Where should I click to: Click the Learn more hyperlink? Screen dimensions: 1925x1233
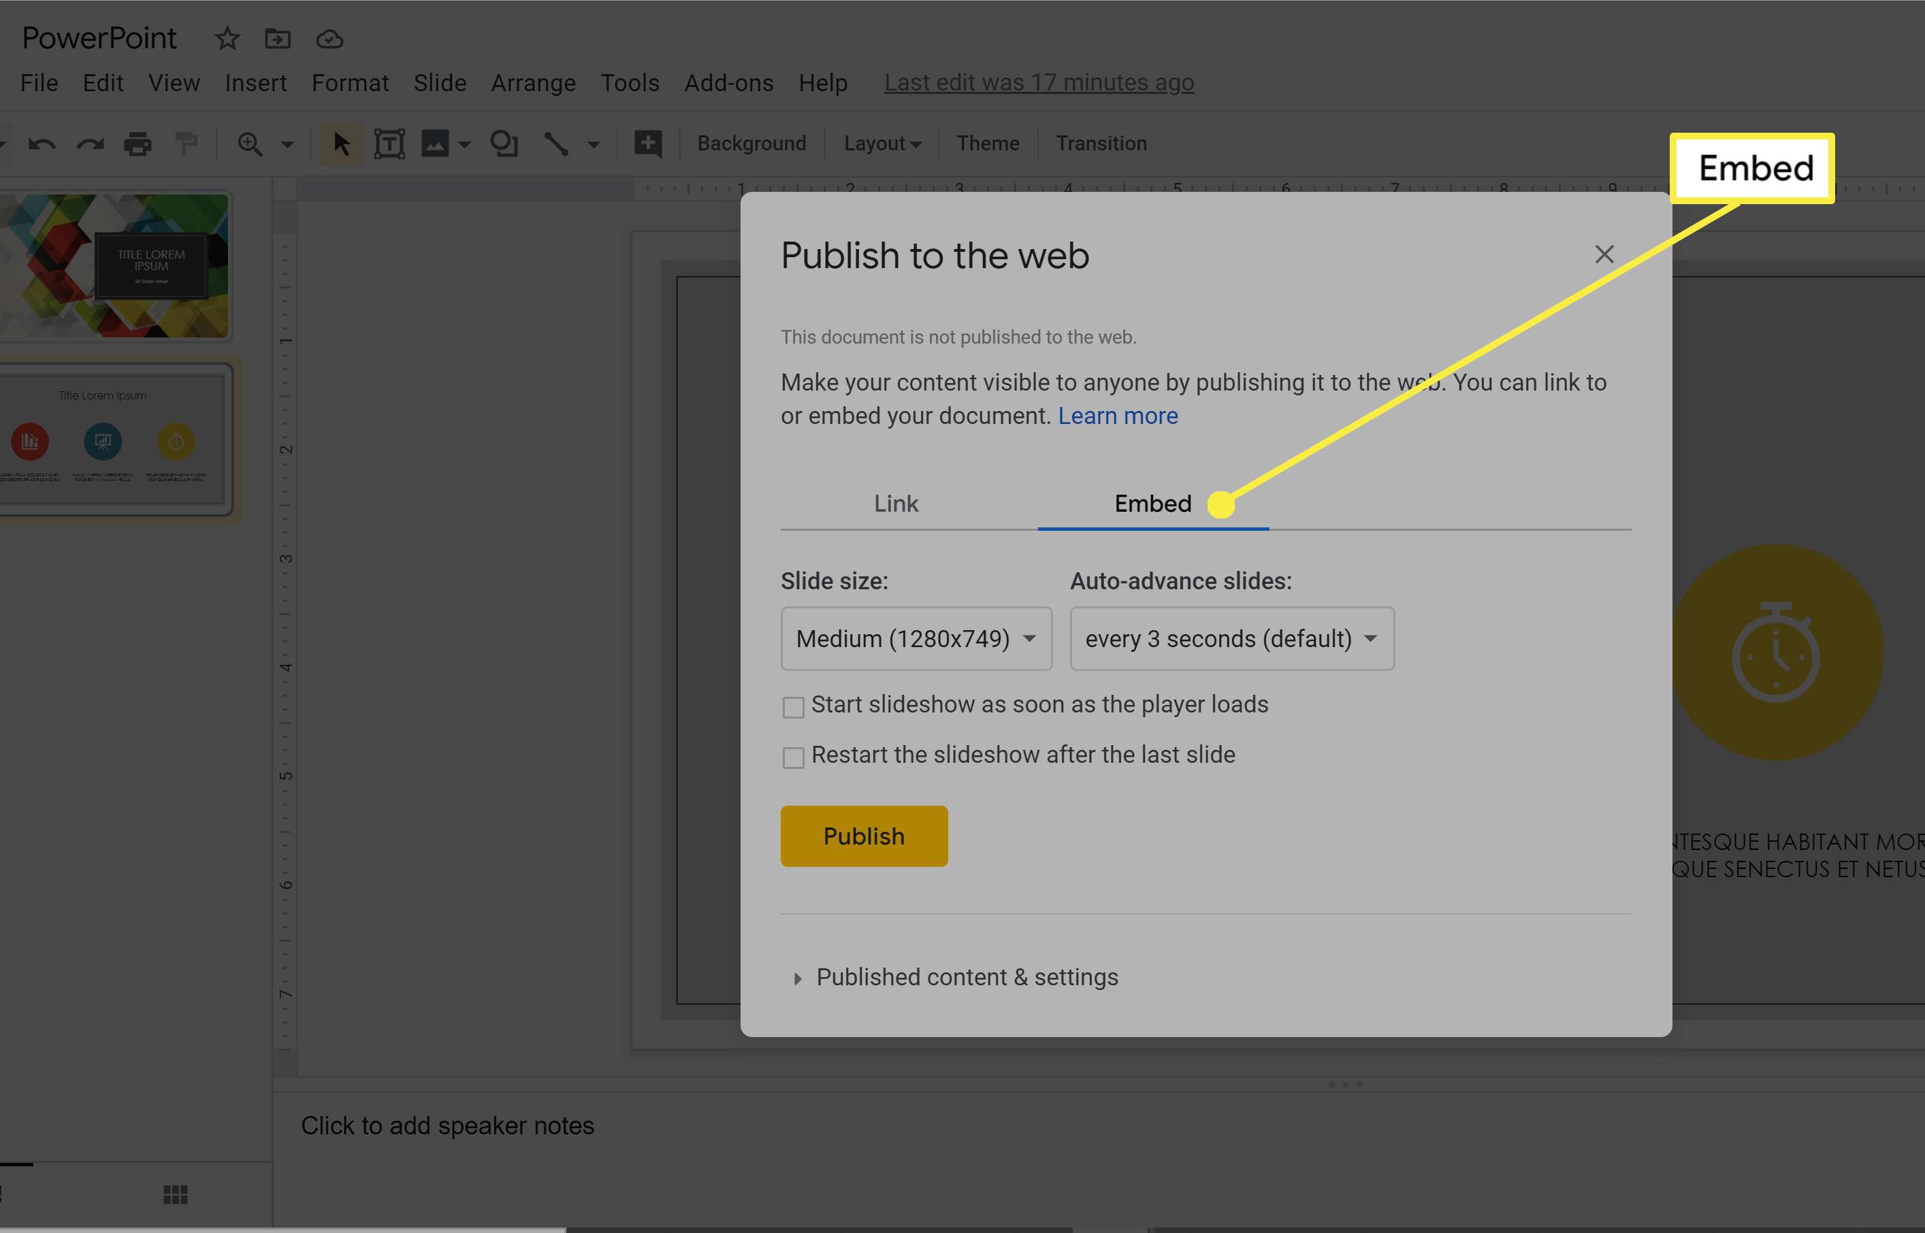tap(1117, 415)
